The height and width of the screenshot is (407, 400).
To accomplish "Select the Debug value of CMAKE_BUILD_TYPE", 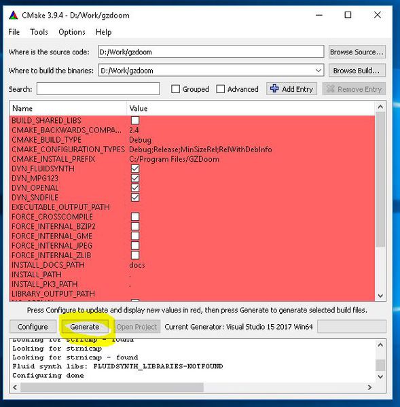I will pos(140,140).
